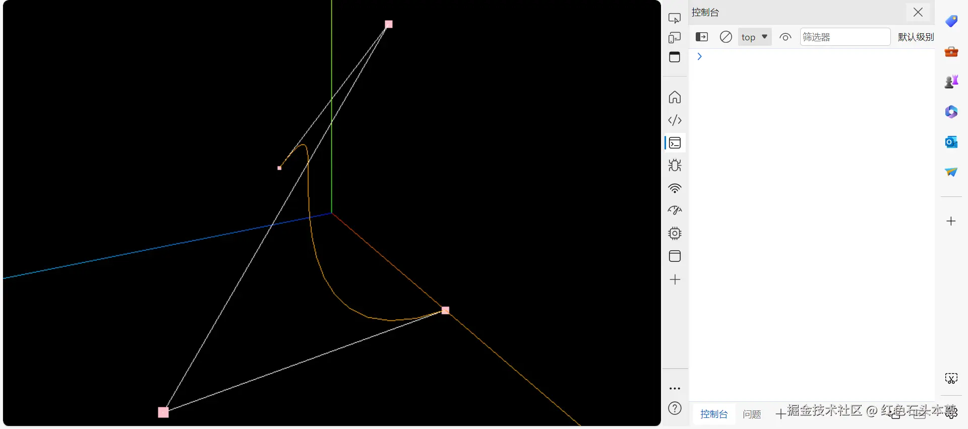Activate the inspect element picker icon
The height and width of the screenshot is (429, 968).
675,18
